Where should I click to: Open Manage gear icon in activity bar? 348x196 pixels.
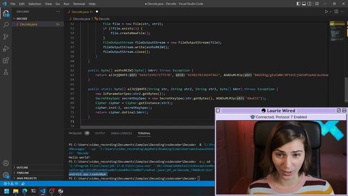(x=6, y=175)
